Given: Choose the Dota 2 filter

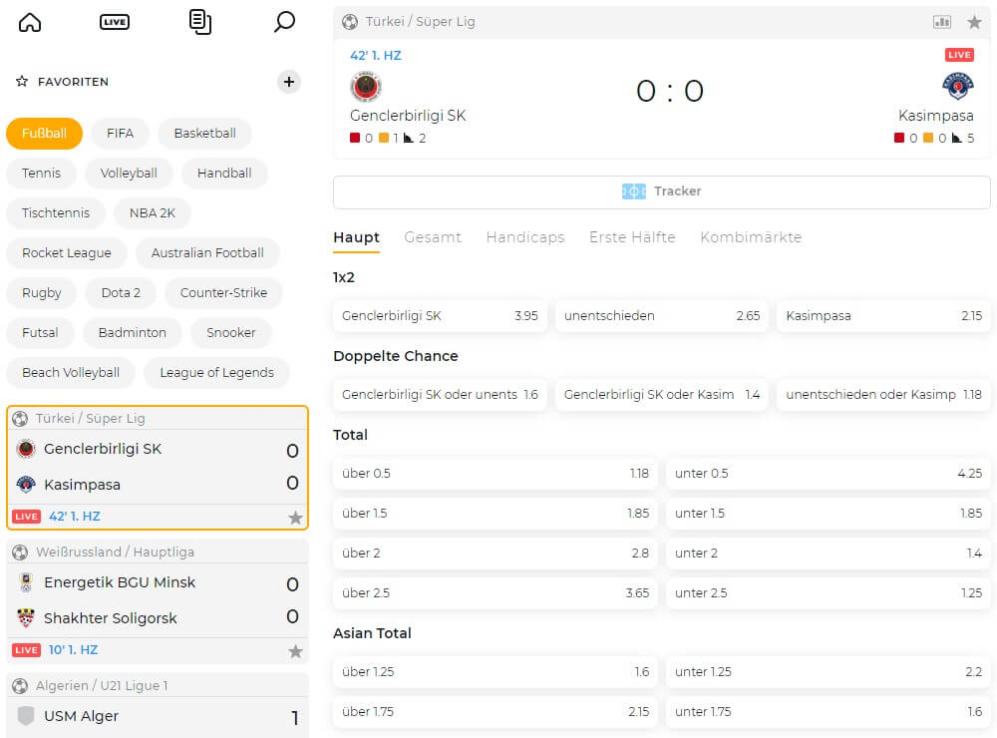Looking at the screenshot, I should tap(121, 292).
